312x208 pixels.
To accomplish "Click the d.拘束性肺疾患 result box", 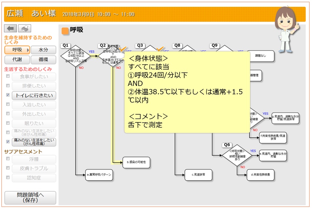I will click(260, 175).
